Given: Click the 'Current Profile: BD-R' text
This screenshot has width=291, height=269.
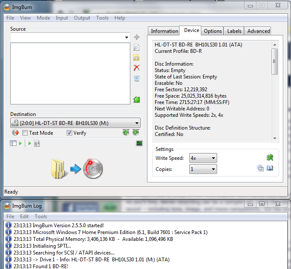Looking at the screenshot, I should pyautogui.click(x=178, y=51).
